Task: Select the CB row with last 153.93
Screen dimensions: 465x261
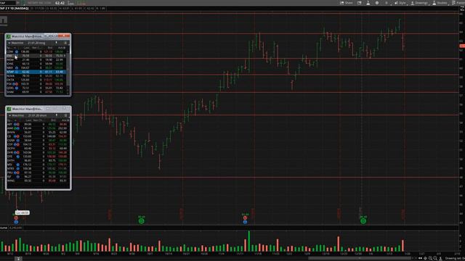Action: pos(38,136)
